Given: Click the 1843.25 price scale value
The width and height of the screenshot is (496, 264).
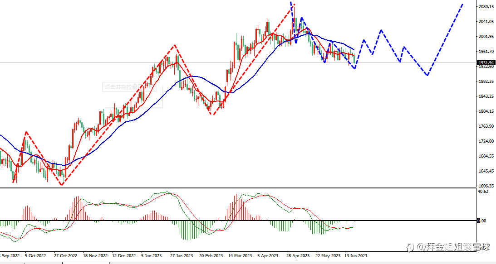Looking at the screenshot, I should (x=486, y=96).
